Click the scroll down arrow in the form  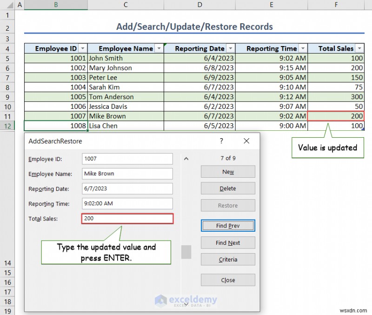[x=186, y=304]
